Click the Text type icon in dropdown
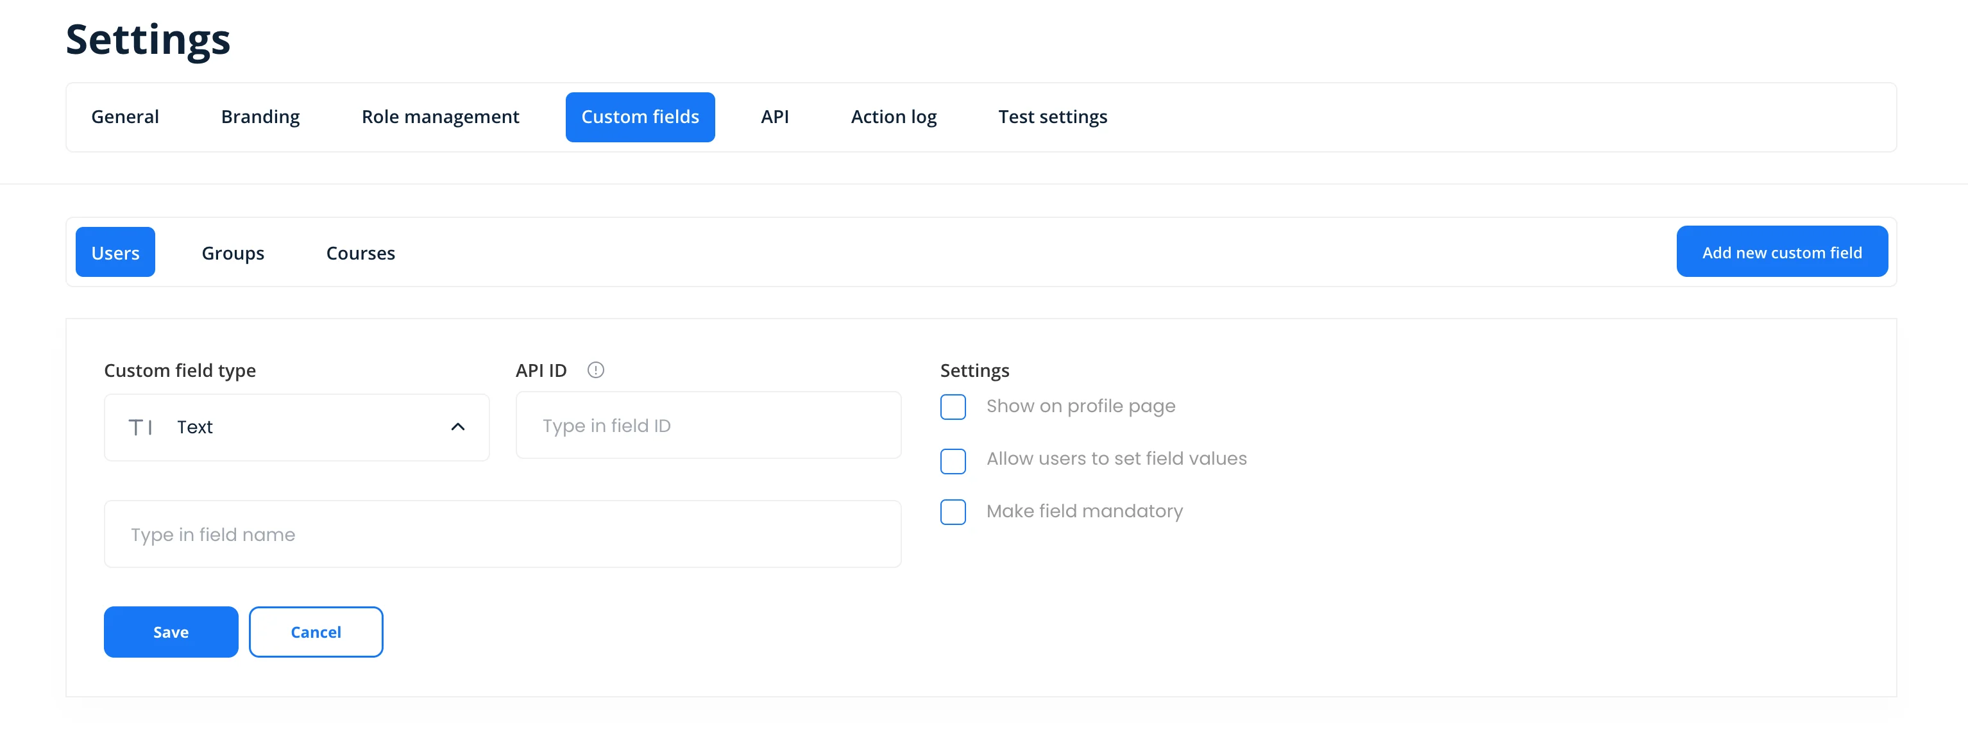This screenshot has height=732, width=1968. pyautogui.click(x=140, y=428)
